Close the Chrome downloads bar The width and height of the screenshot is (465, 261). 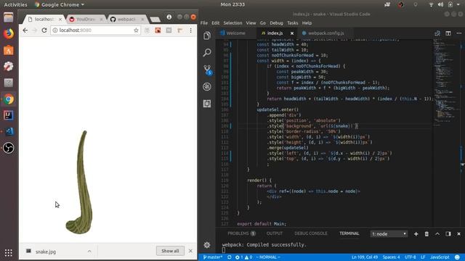(x=190, y=251)
